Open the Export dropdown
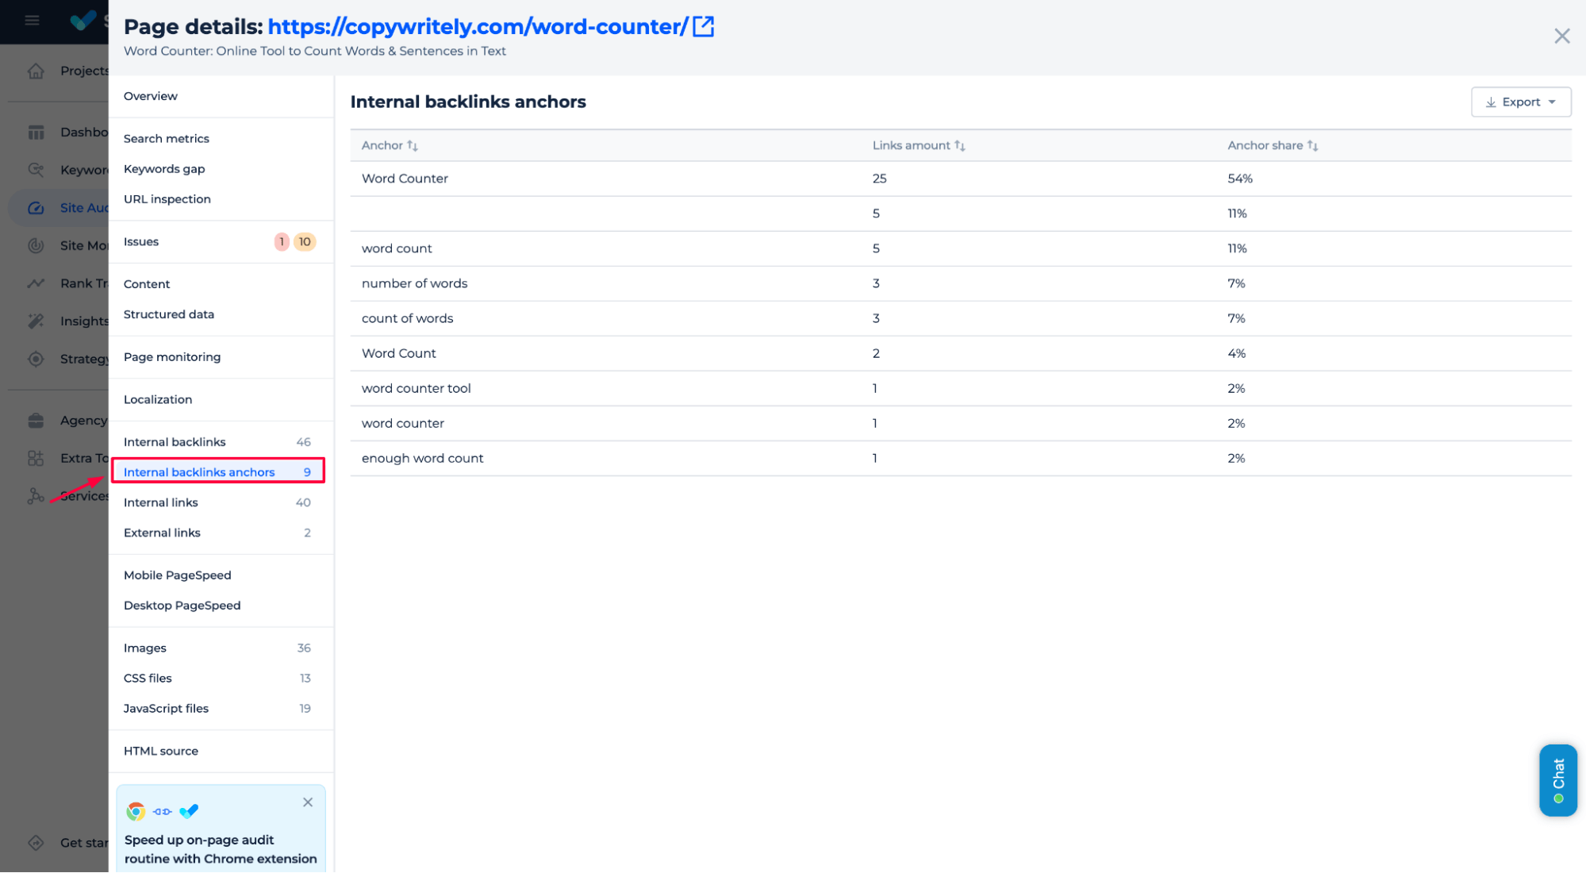Viewport: 1586px width, 873px height. tap(1521, 102)
